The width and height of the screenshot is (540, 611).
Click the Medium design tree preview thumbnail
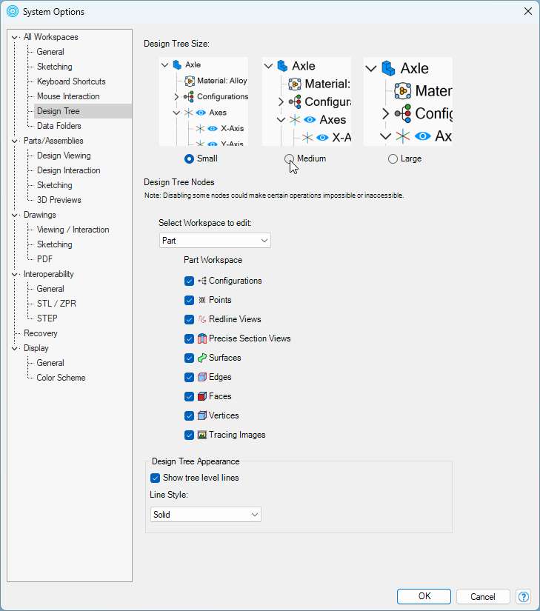pyautogui.click(x=307, y=101)
